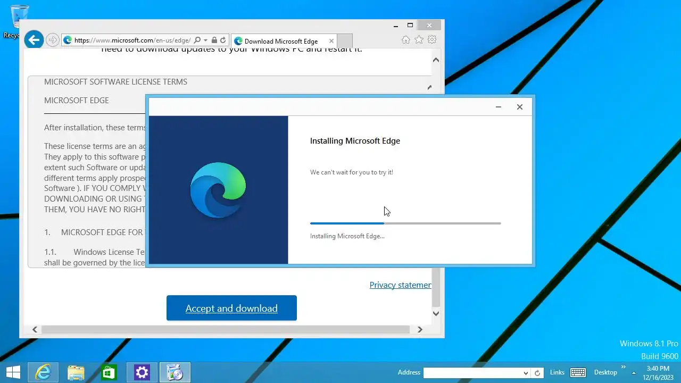Image resolution: width=681 pixels, height=383 pixels.
Task: Click the Links toolbar label
Action: pyautogui.click(x=557, y=372)
